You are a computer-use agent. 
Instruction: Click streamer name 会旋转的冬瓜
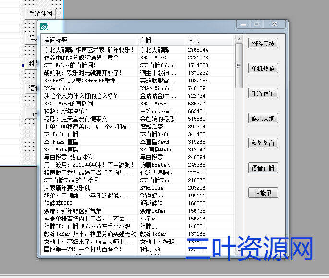(x=157, y=119)
